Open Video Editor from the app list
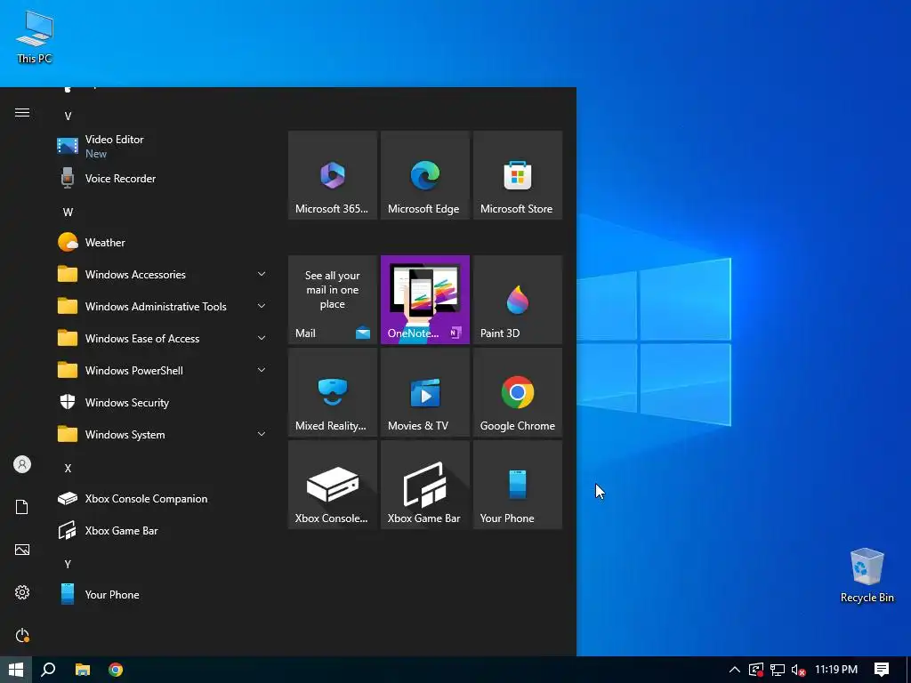The height and width of the screenshot is (683, 911). point(163,147)
